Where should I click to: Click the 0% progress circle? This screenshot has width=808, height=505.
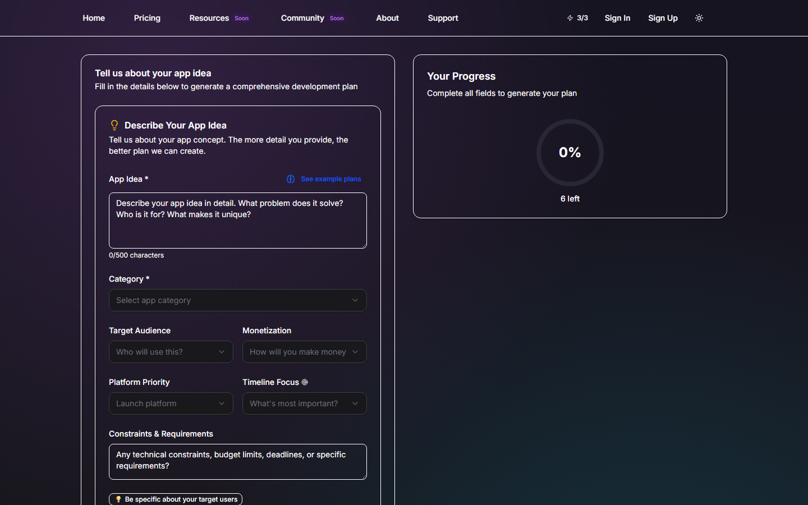point(570,153)
